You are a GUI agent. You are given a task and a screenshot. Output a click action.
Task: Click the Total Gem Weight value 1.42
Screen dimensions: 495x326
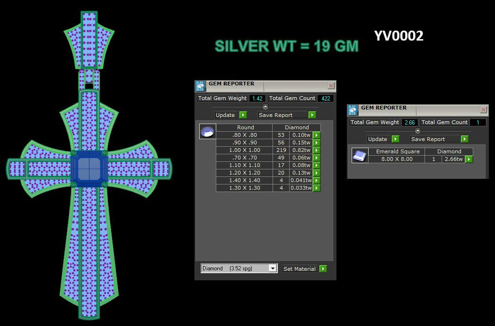pos(257,98)
